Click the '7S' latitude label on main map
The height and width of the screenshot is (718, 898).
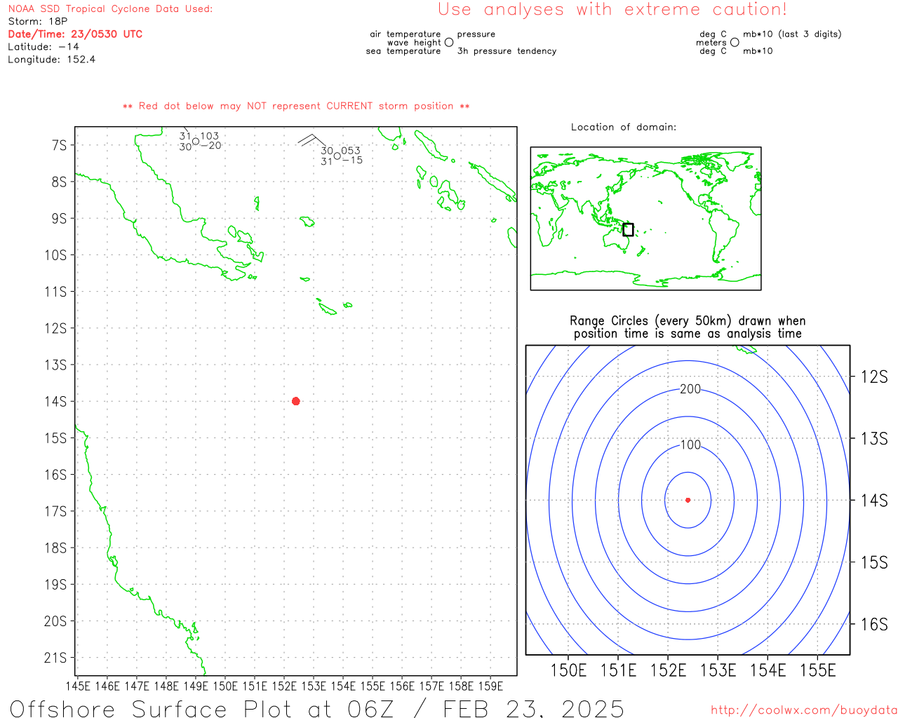(59, 145)
